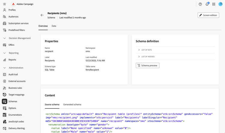Open Audit trail in the sidebar
Viewport: 225px width, 133px height.
click(x=13, y=74)
